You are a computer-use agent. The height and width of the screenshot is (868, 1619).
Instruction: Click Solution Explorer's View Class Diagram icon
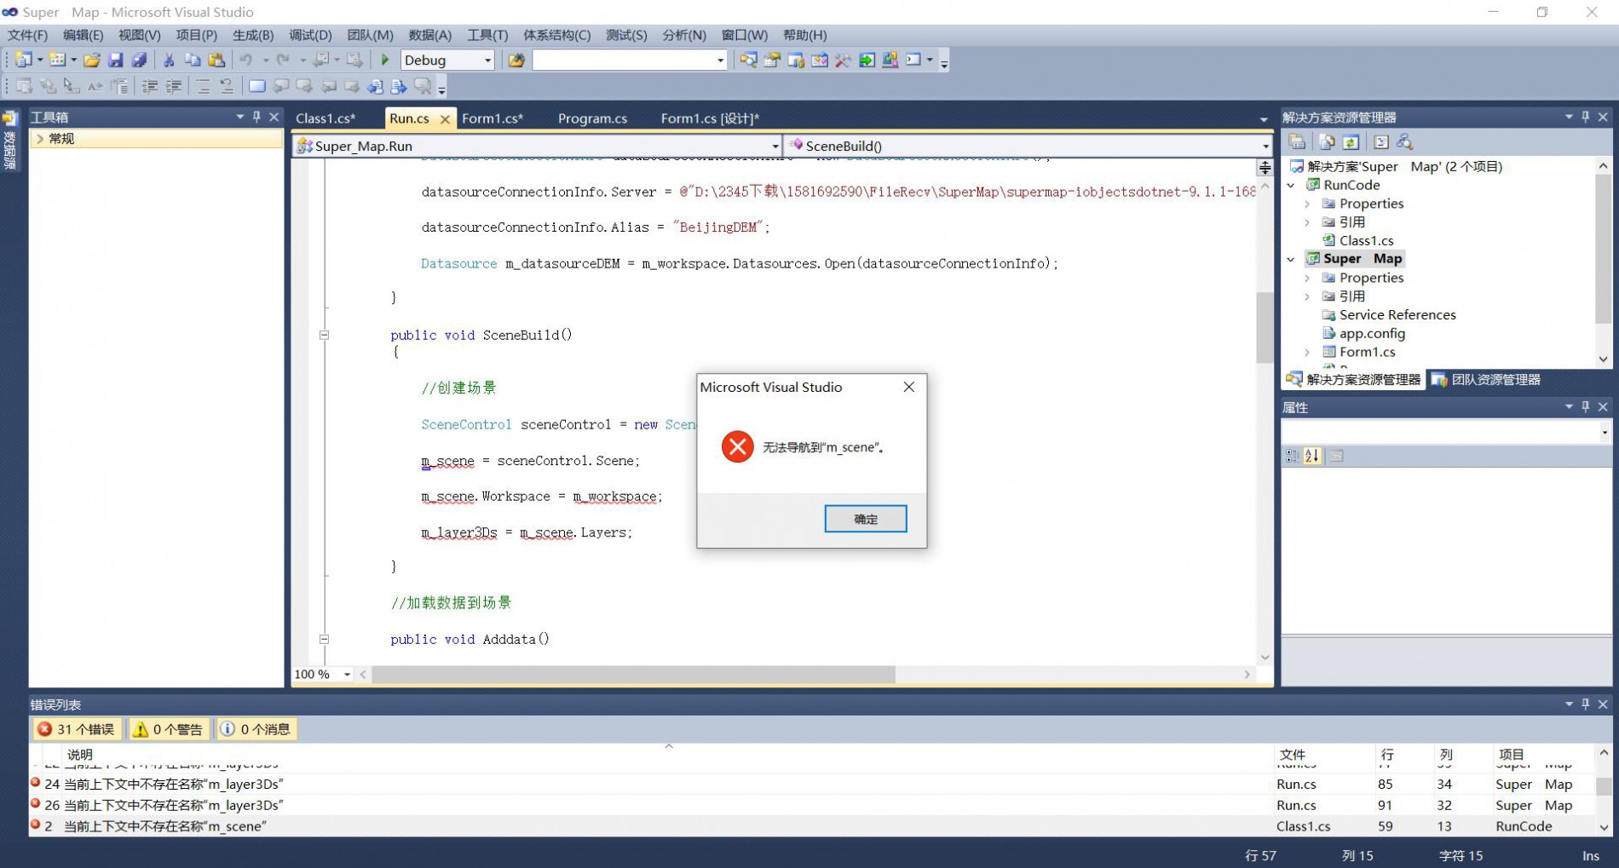(1404, 142)
